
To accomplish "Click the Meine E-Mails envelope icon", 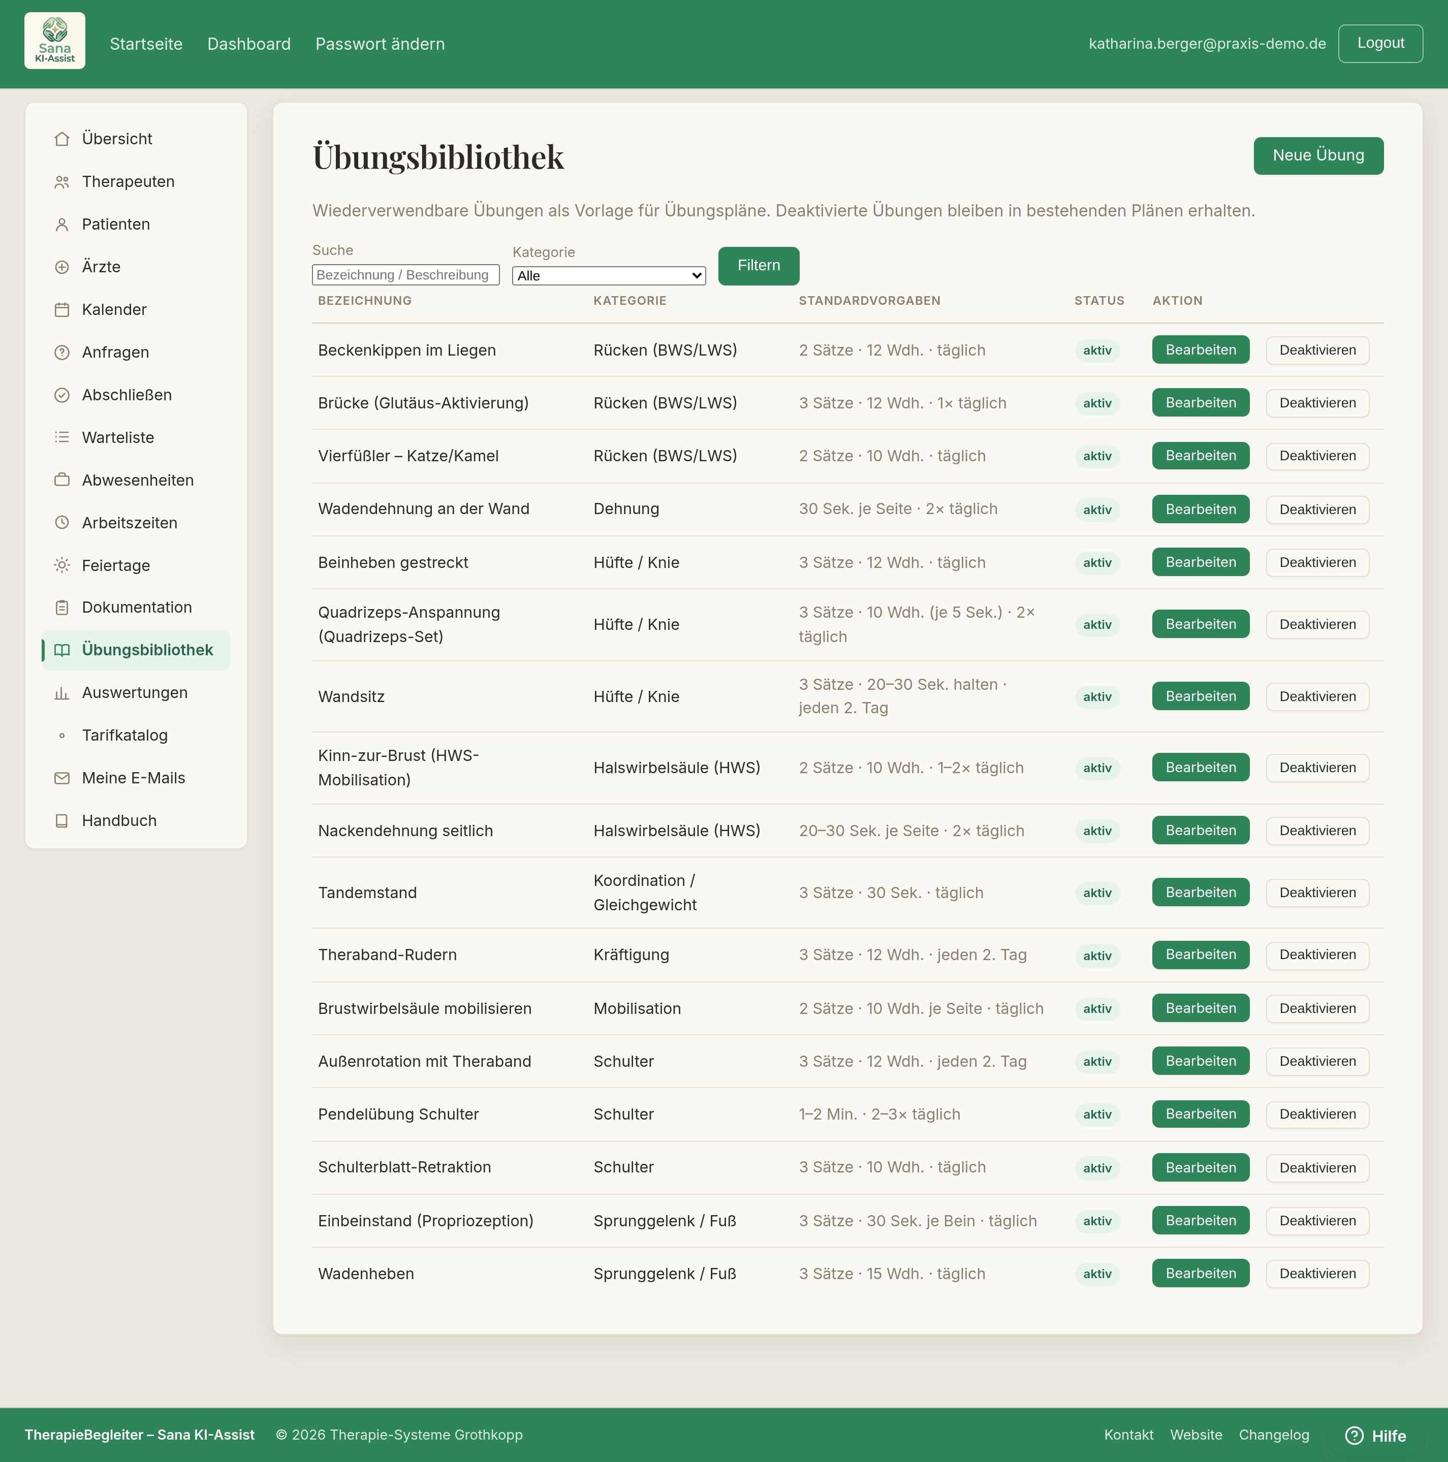I will coord(62,778).
